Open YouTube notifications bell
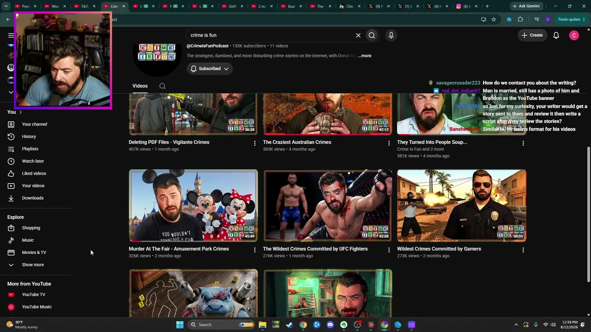Screen dimensions: 591x332 tap(556, 35)
